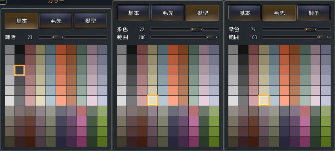The height and width of the screenshot is (151, 335).
Task: Select the palest lavender swatch in 輝き panel
Action: [x=102, y=101]
